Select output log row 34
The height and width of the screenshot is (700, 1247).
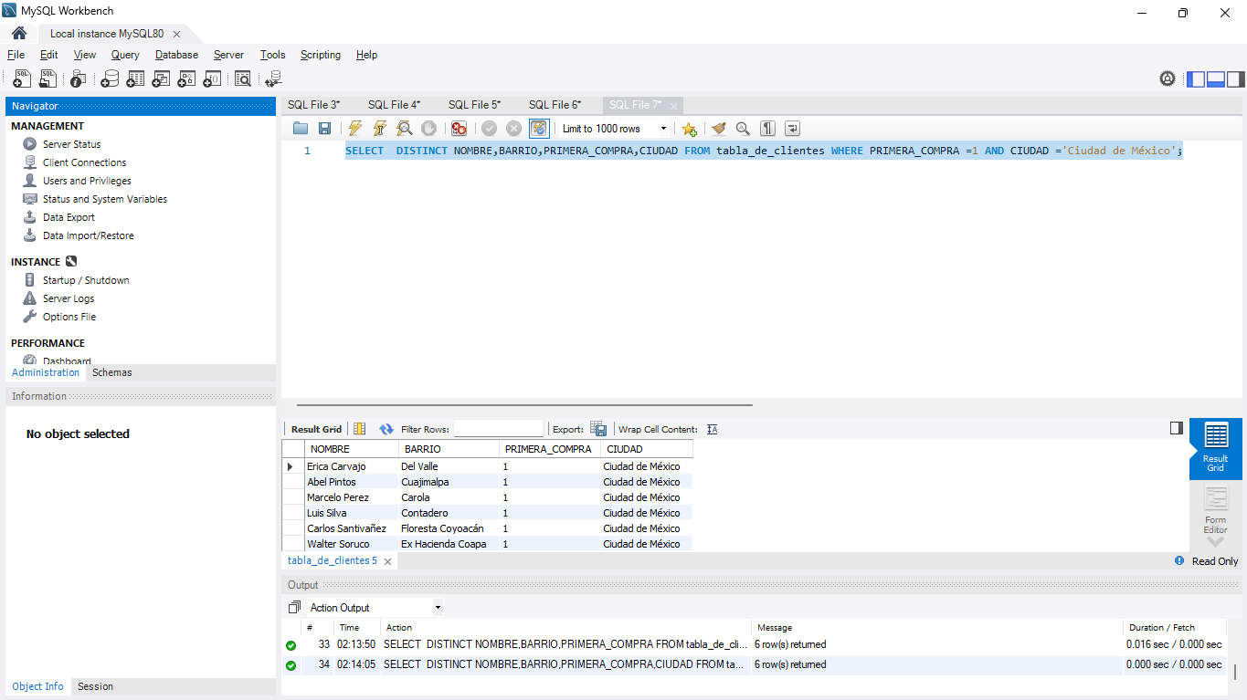click(x=754, y=664)
